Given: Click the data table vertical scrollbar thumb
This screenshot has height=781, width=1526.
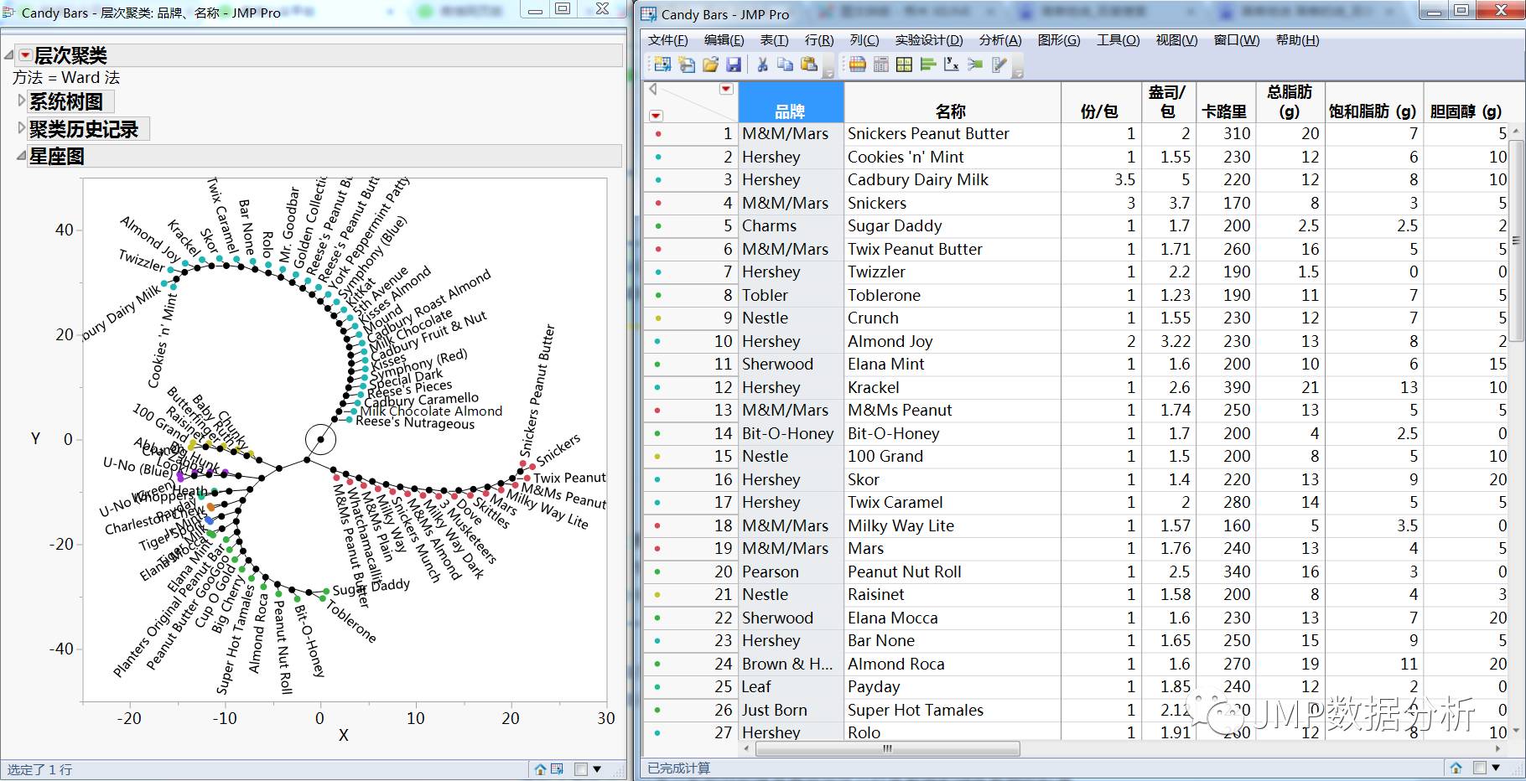Looking at the screenshot, I should tap(1515, 241).
